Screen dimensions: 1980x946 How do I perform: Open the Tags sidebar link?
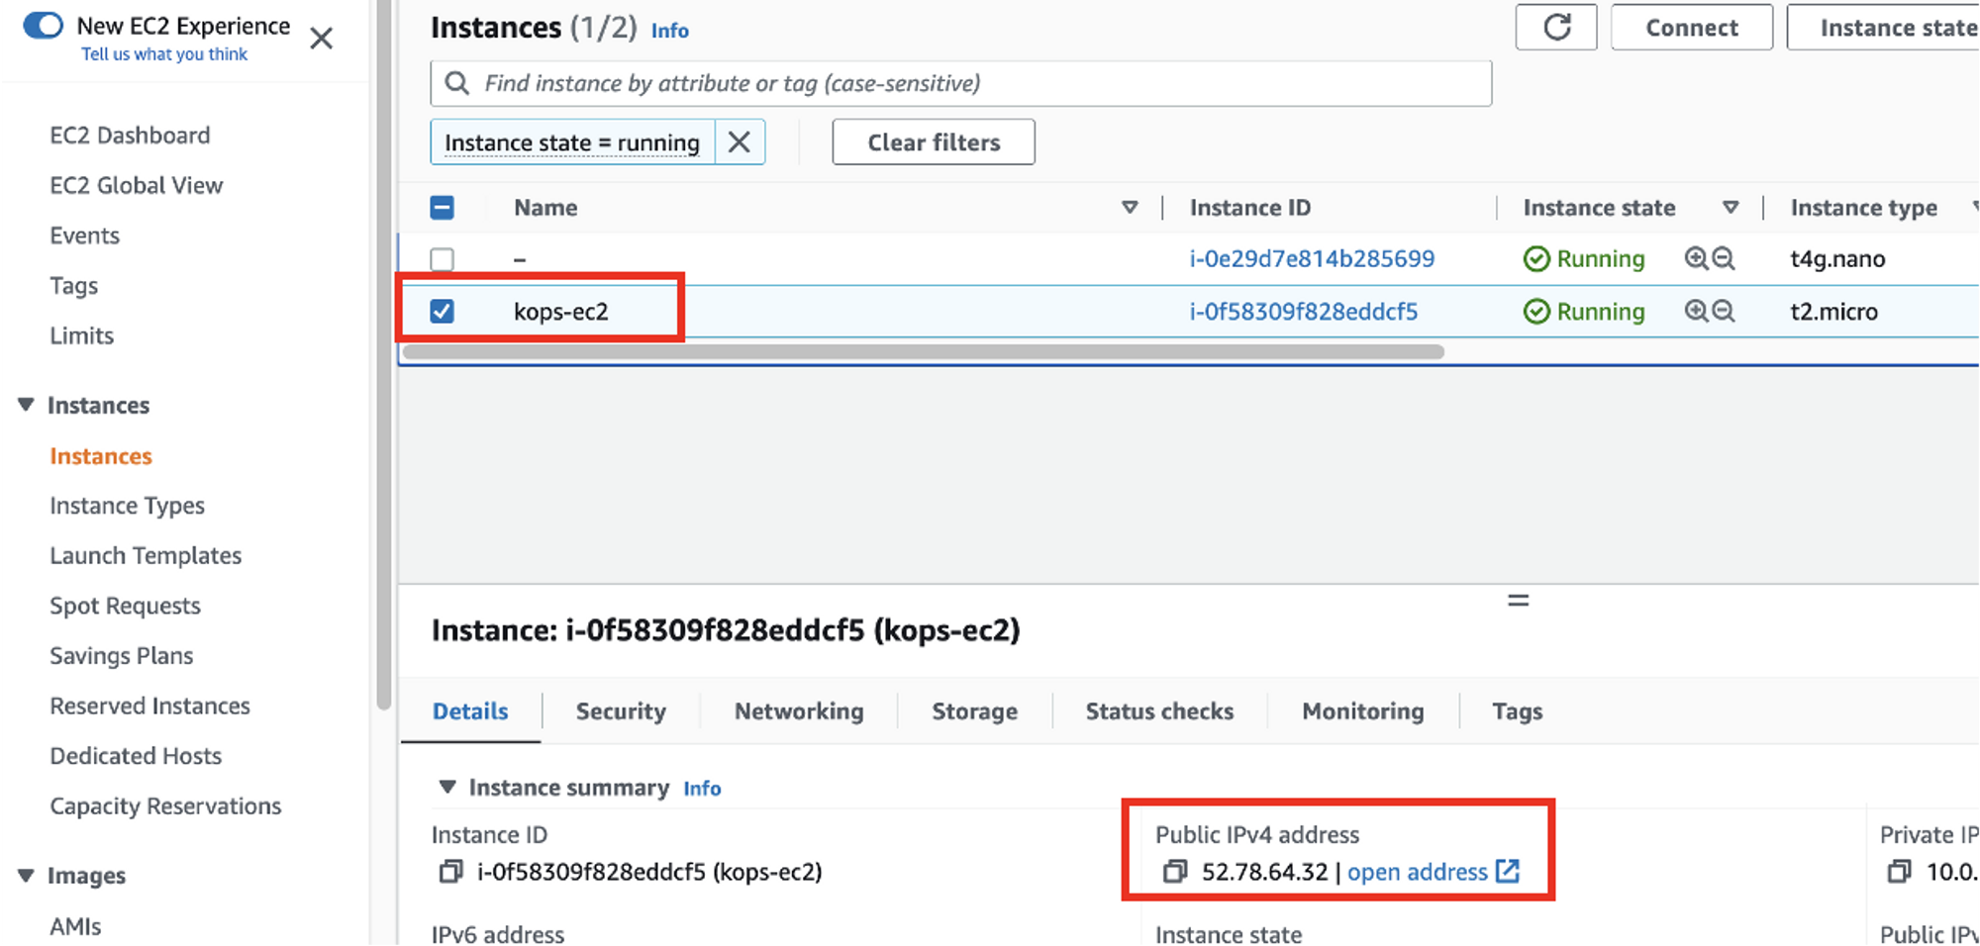(73, 286)
